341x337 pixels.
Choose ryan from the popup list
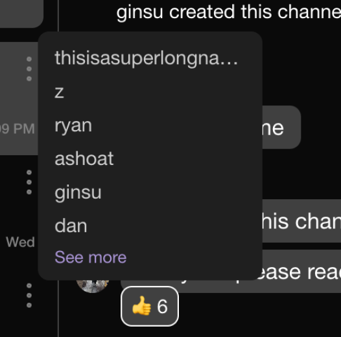73,126
